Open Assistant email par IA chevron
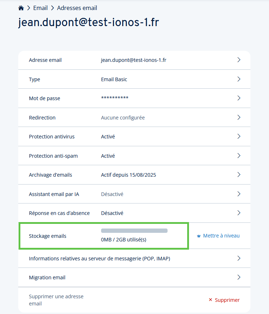Viewport: 269px width, 314px height. (x=239, y=194)
